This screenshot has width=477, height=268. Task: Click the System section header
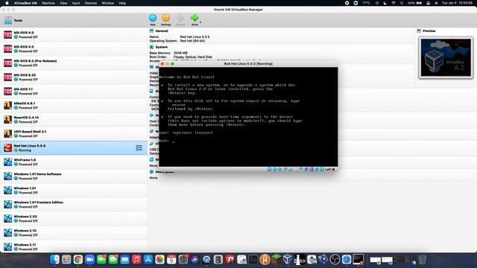click(162, 47)
